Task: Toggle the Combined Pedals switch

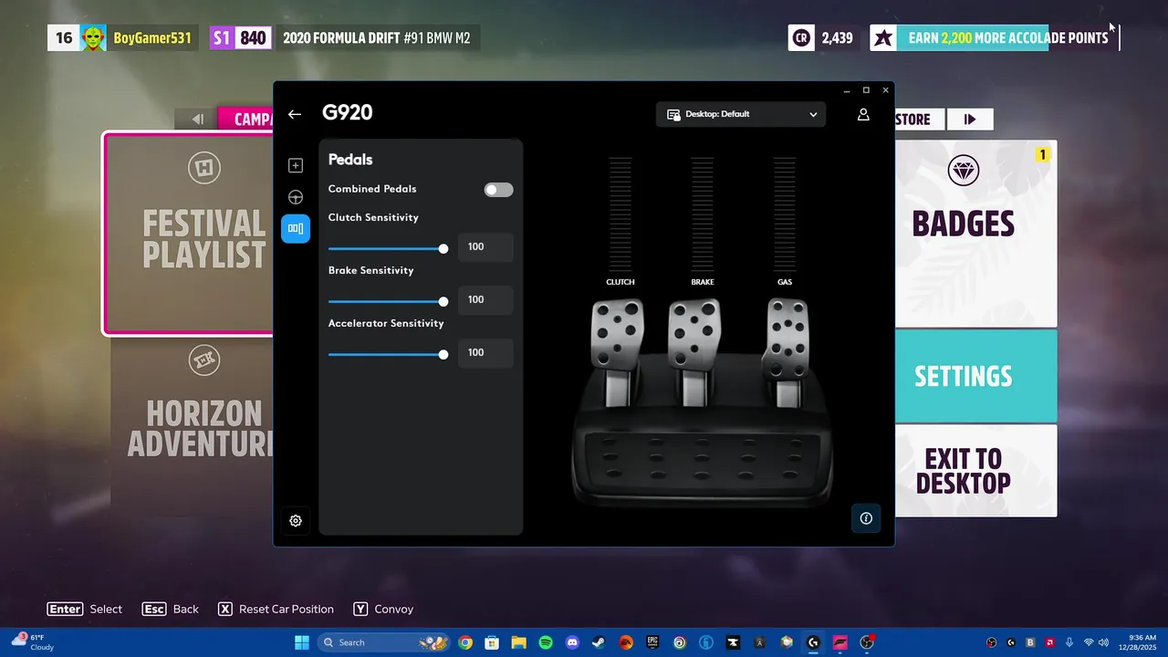Action: pos(498,190)
